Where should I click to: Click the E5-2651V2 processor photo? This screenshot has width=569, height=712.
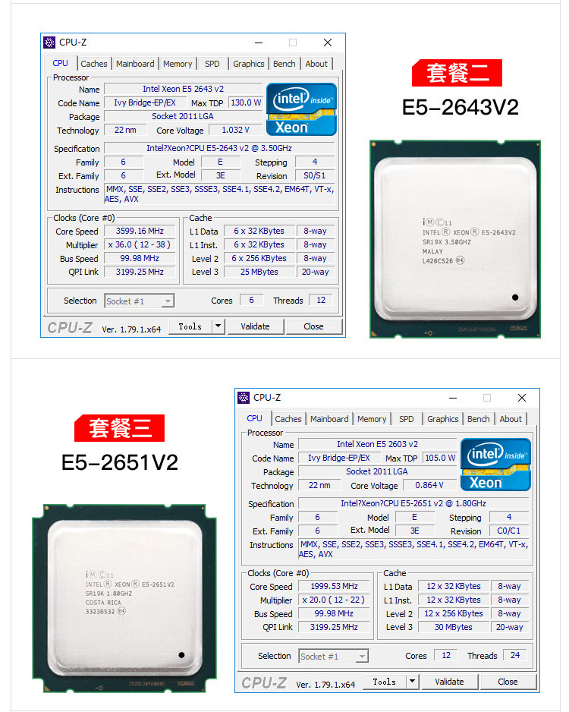pos(124,598)
